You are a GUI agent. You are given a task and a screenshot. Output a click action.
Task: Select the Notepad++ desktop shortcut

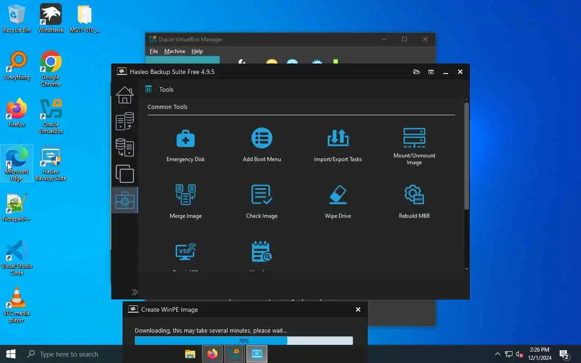[x=17, y=208]
